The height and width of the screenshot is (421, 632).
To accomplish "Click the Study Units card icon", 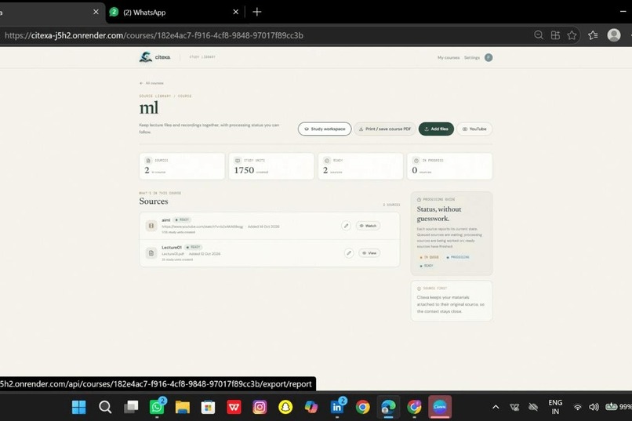I will click(x=238, y=161).
